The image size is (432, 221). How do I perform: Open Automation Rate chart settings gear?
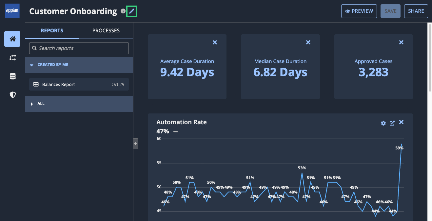(x=383, y=123)
